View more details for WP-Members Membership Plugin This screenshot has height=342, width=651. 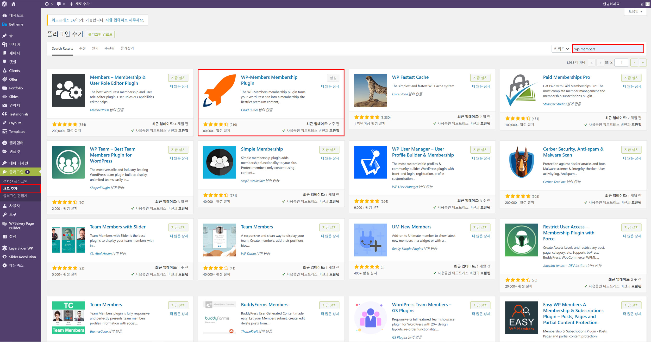330,87
